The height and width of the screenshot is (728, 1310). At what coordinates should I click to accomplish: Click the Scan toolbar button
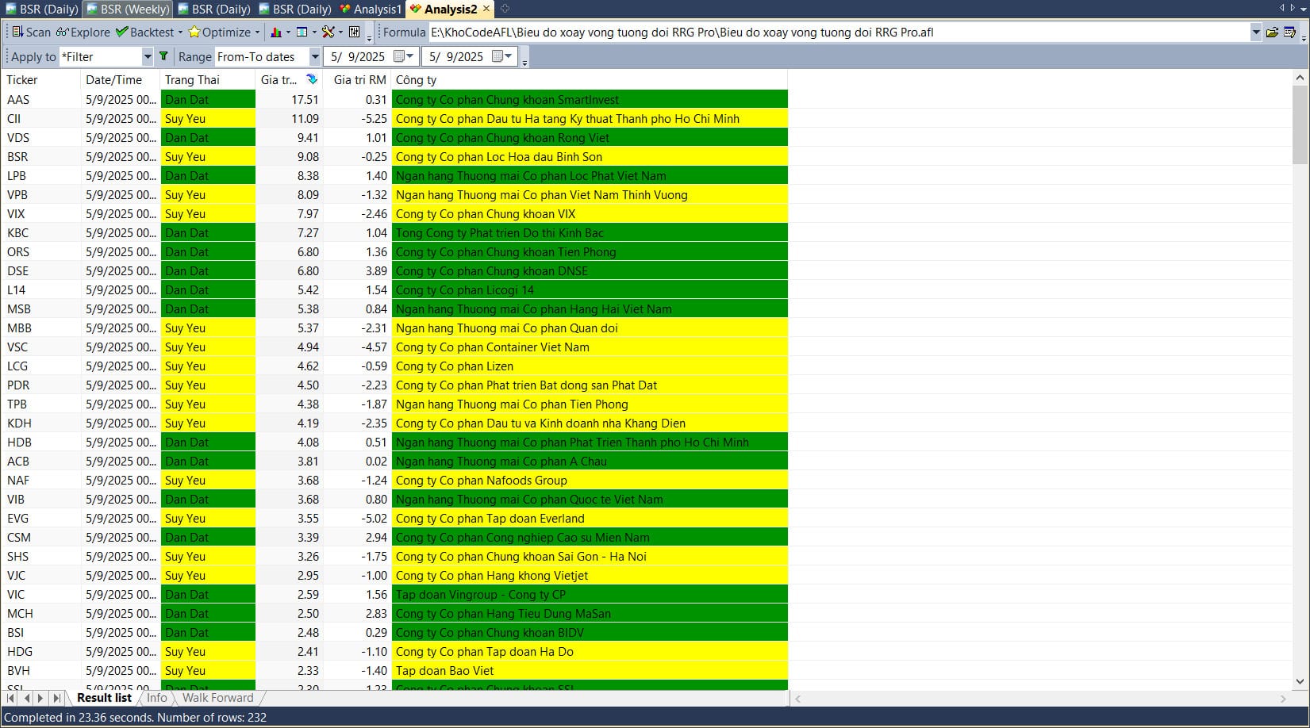click(x=31, y=33)
